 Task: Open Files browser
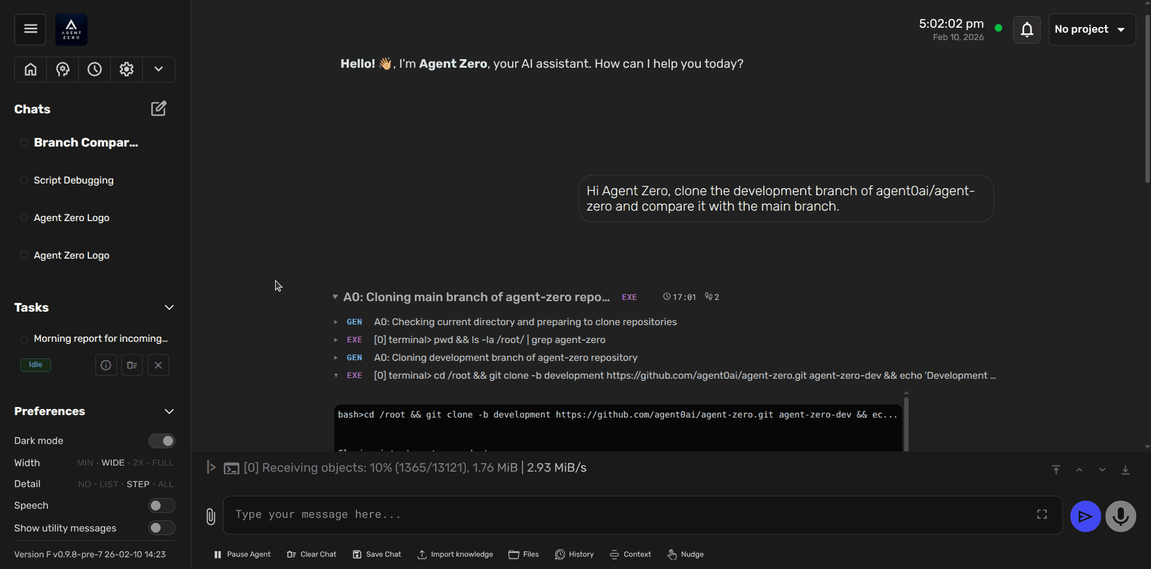coord(524,554)
